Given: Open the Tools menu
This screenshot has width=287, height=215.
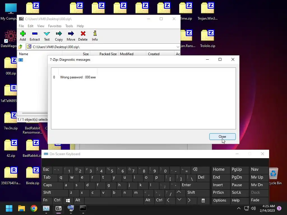Looking at the screenshot, I should click(x=69, y=26).
